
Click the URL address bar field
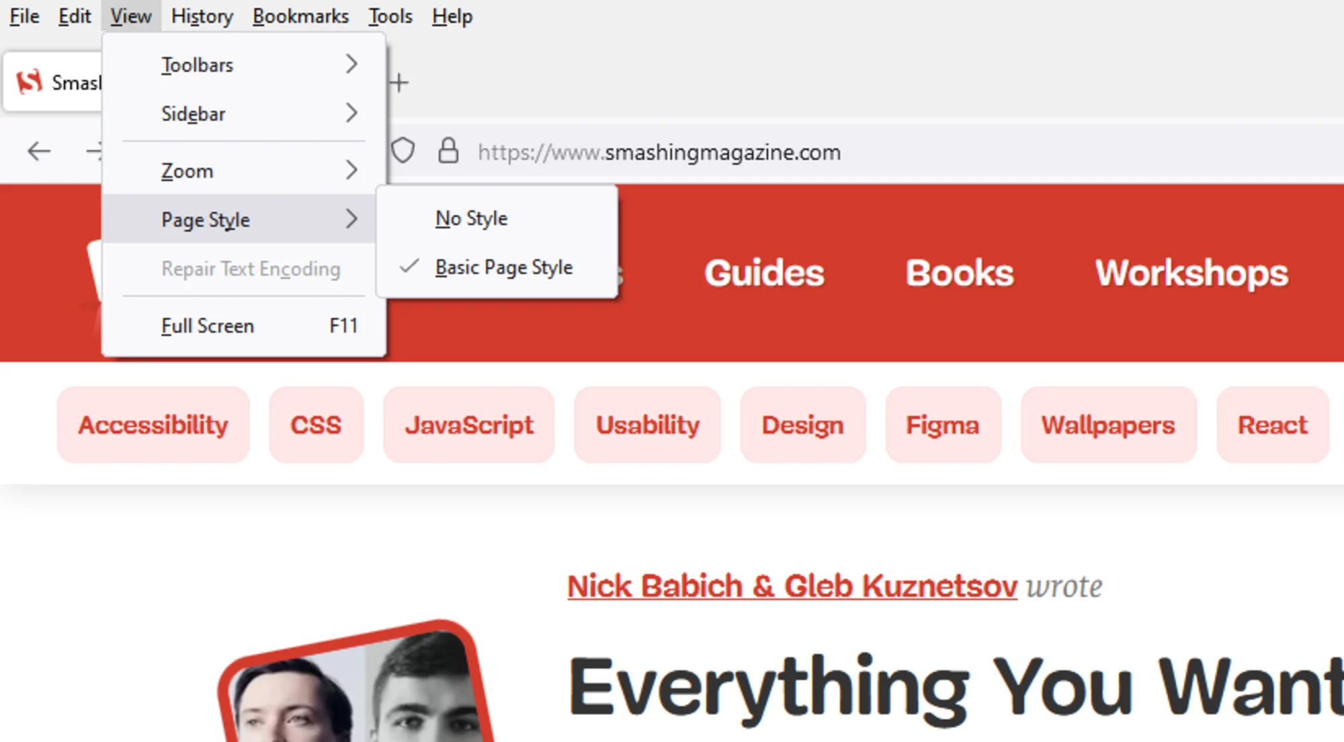[874, 152]
